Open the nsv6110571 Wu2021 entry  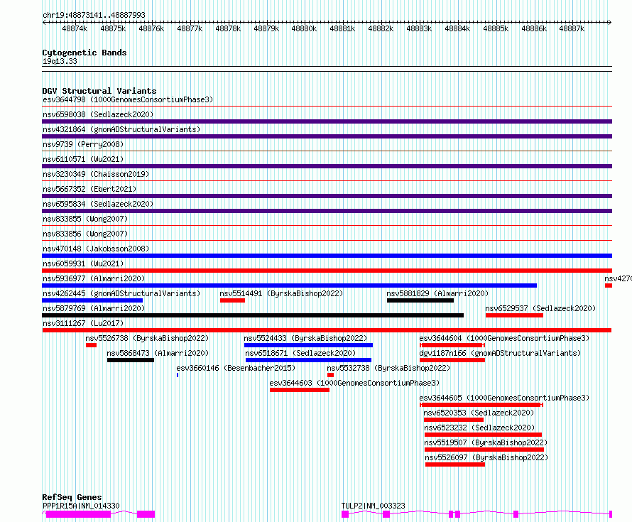83,159
